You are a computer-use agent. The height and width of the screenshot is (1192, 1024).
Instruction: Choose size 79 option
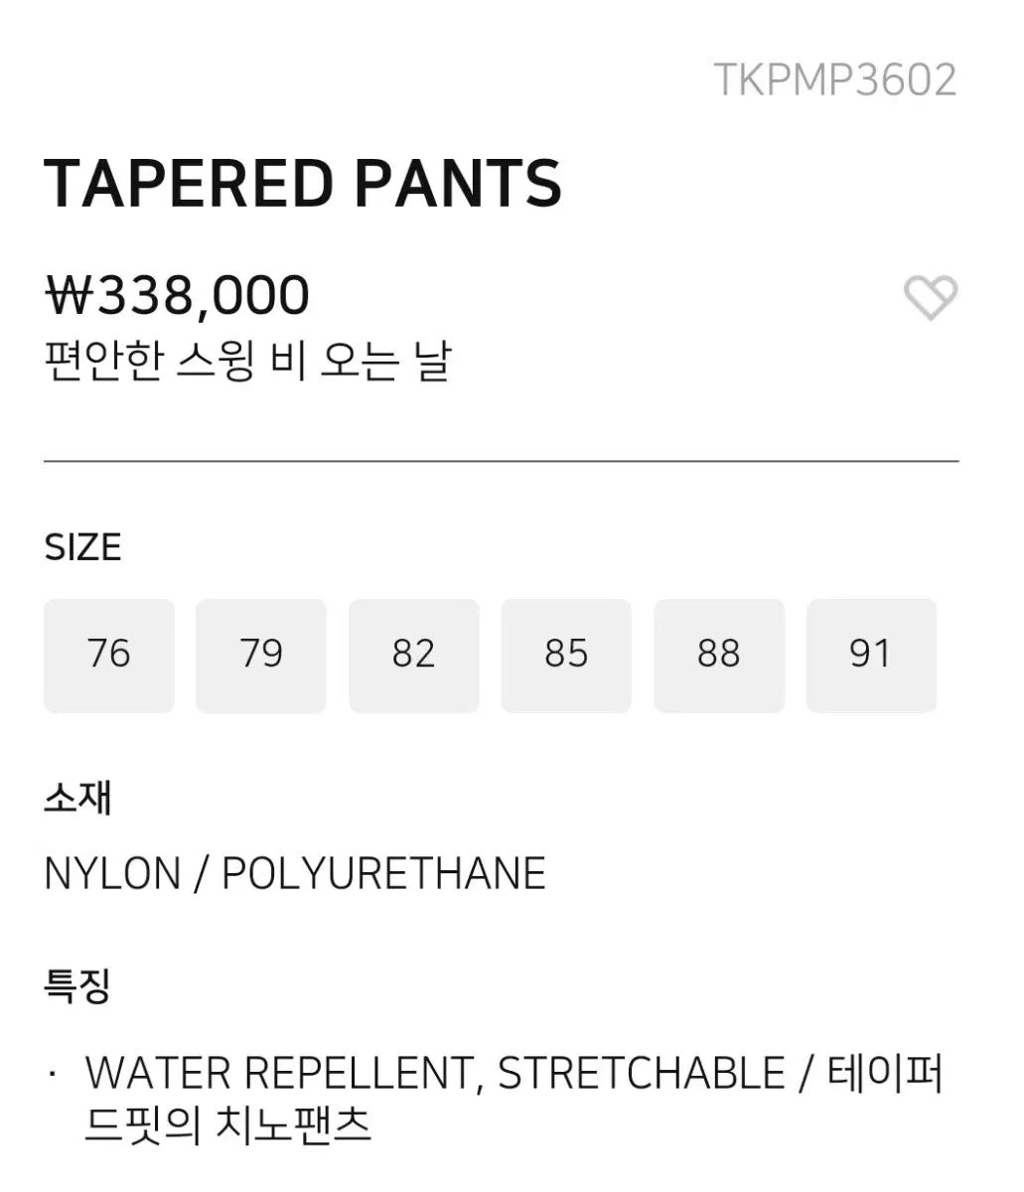pos(261,655)
